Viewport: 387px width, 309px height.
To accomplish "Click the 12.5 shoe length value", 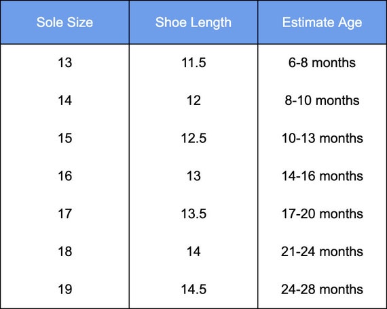I will tap(193, 138).
